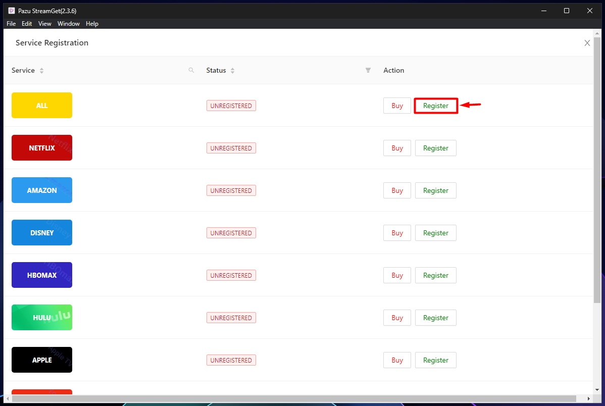
Task: Click Register in the ALL row
Action: 436,106
